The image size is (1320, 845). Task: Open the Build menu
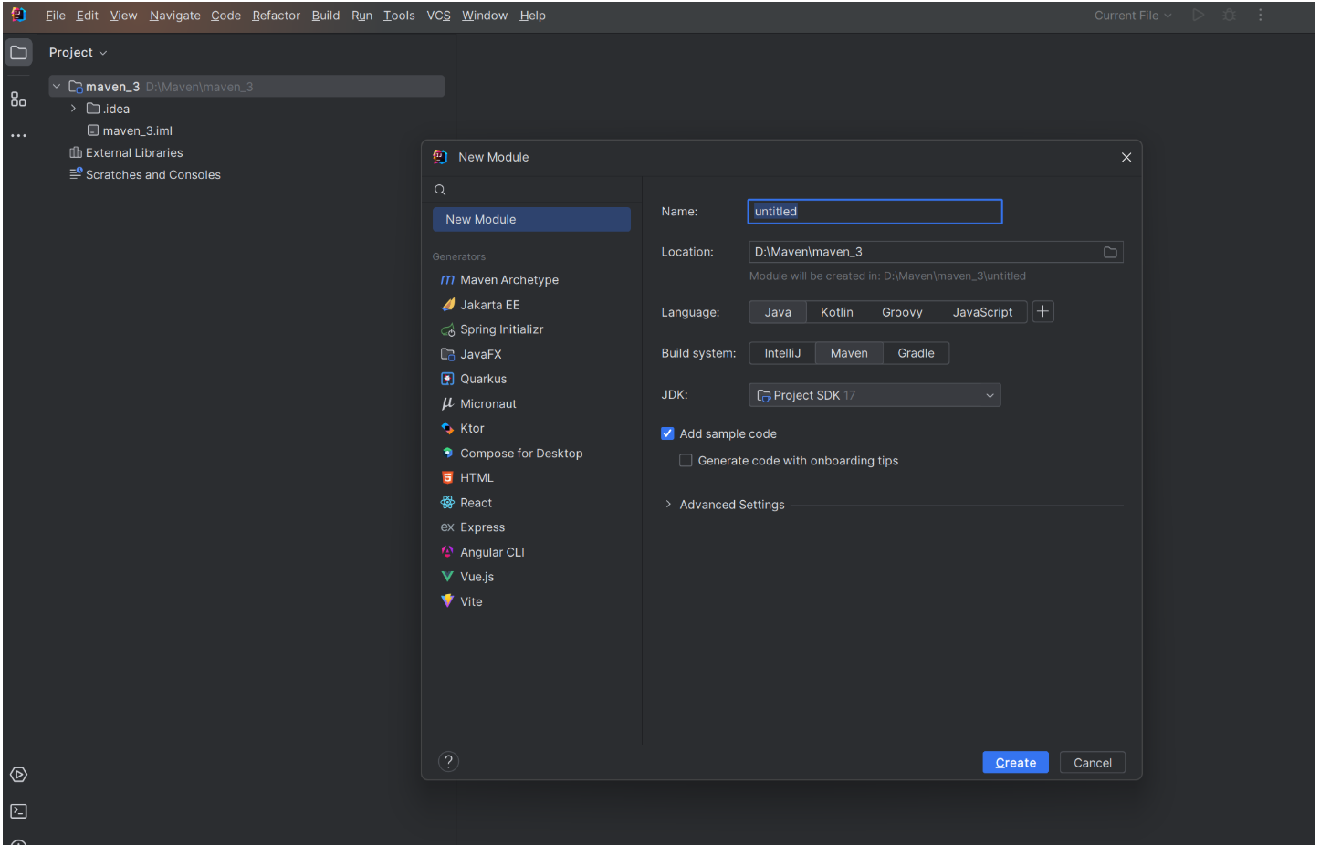tap(326, 16)
